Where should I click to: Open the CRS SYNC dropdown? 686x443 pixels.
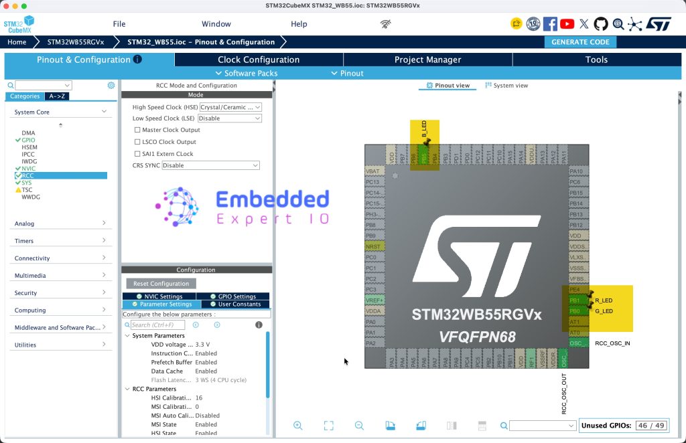[210, 165]
